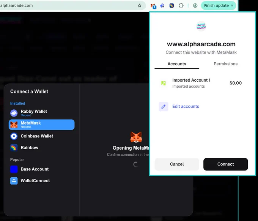The height and width of the screenshot is (221, 258).
Task: Open the Chrome profile avatar icon
Action: [195, 6]
